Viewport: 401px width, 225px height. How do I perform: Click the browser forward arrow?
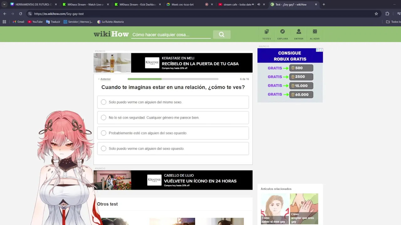[x=13, y=14]
